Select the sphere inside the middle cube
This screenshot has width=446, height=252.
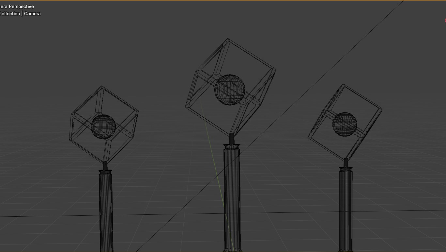230,90
